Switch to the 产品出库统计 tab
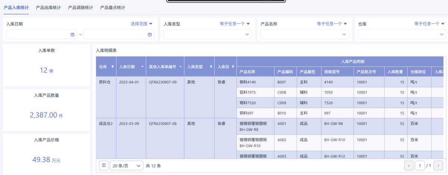Viewport: 448px width, 175px height. click(48, 7)
